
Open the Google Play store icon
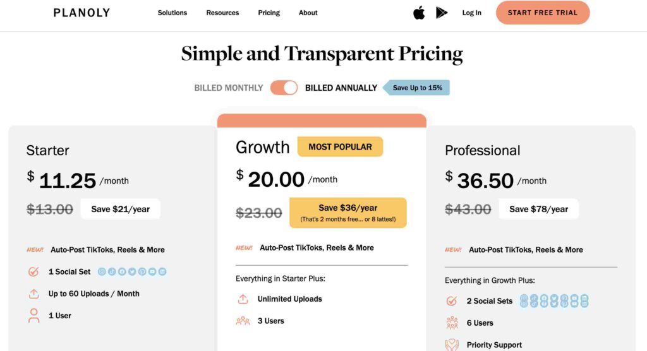pyautogui.click(x=442, y=13)
